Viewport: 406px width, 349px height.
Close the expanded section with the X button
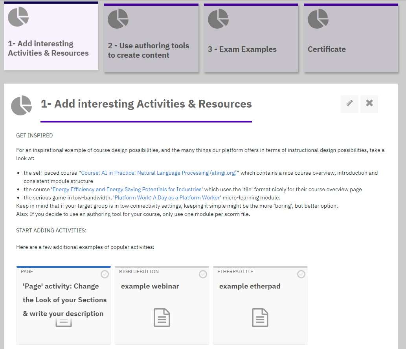tap(369, 104)
